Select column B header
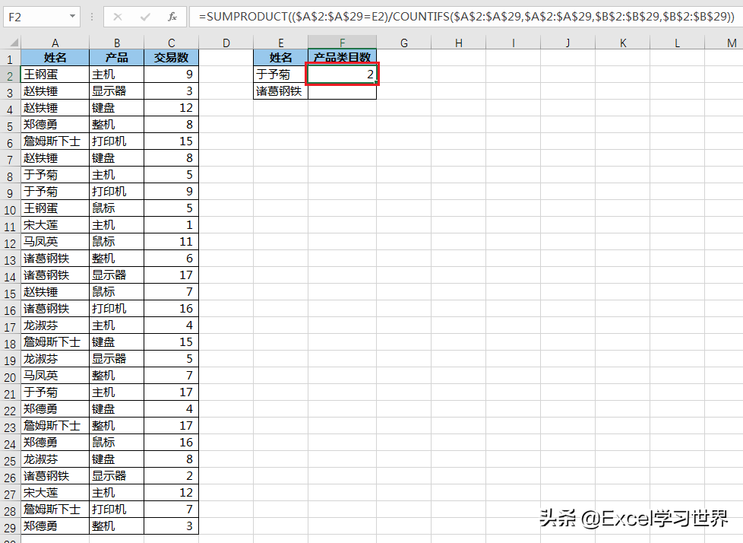Image resolution: width=743 pixels, height=543 pixels. coord(116,43)
